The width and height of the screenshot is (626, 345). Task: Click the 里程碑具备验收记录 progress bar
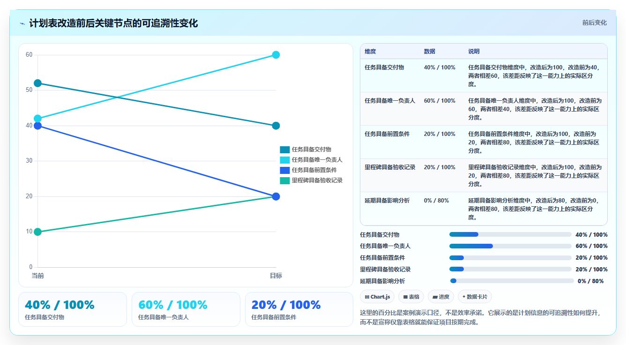tap(510, 269)
